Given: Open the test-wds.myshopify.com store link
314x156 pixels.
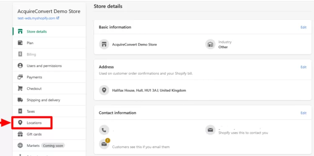Looking at the screenshot, I should pos(36,18).
